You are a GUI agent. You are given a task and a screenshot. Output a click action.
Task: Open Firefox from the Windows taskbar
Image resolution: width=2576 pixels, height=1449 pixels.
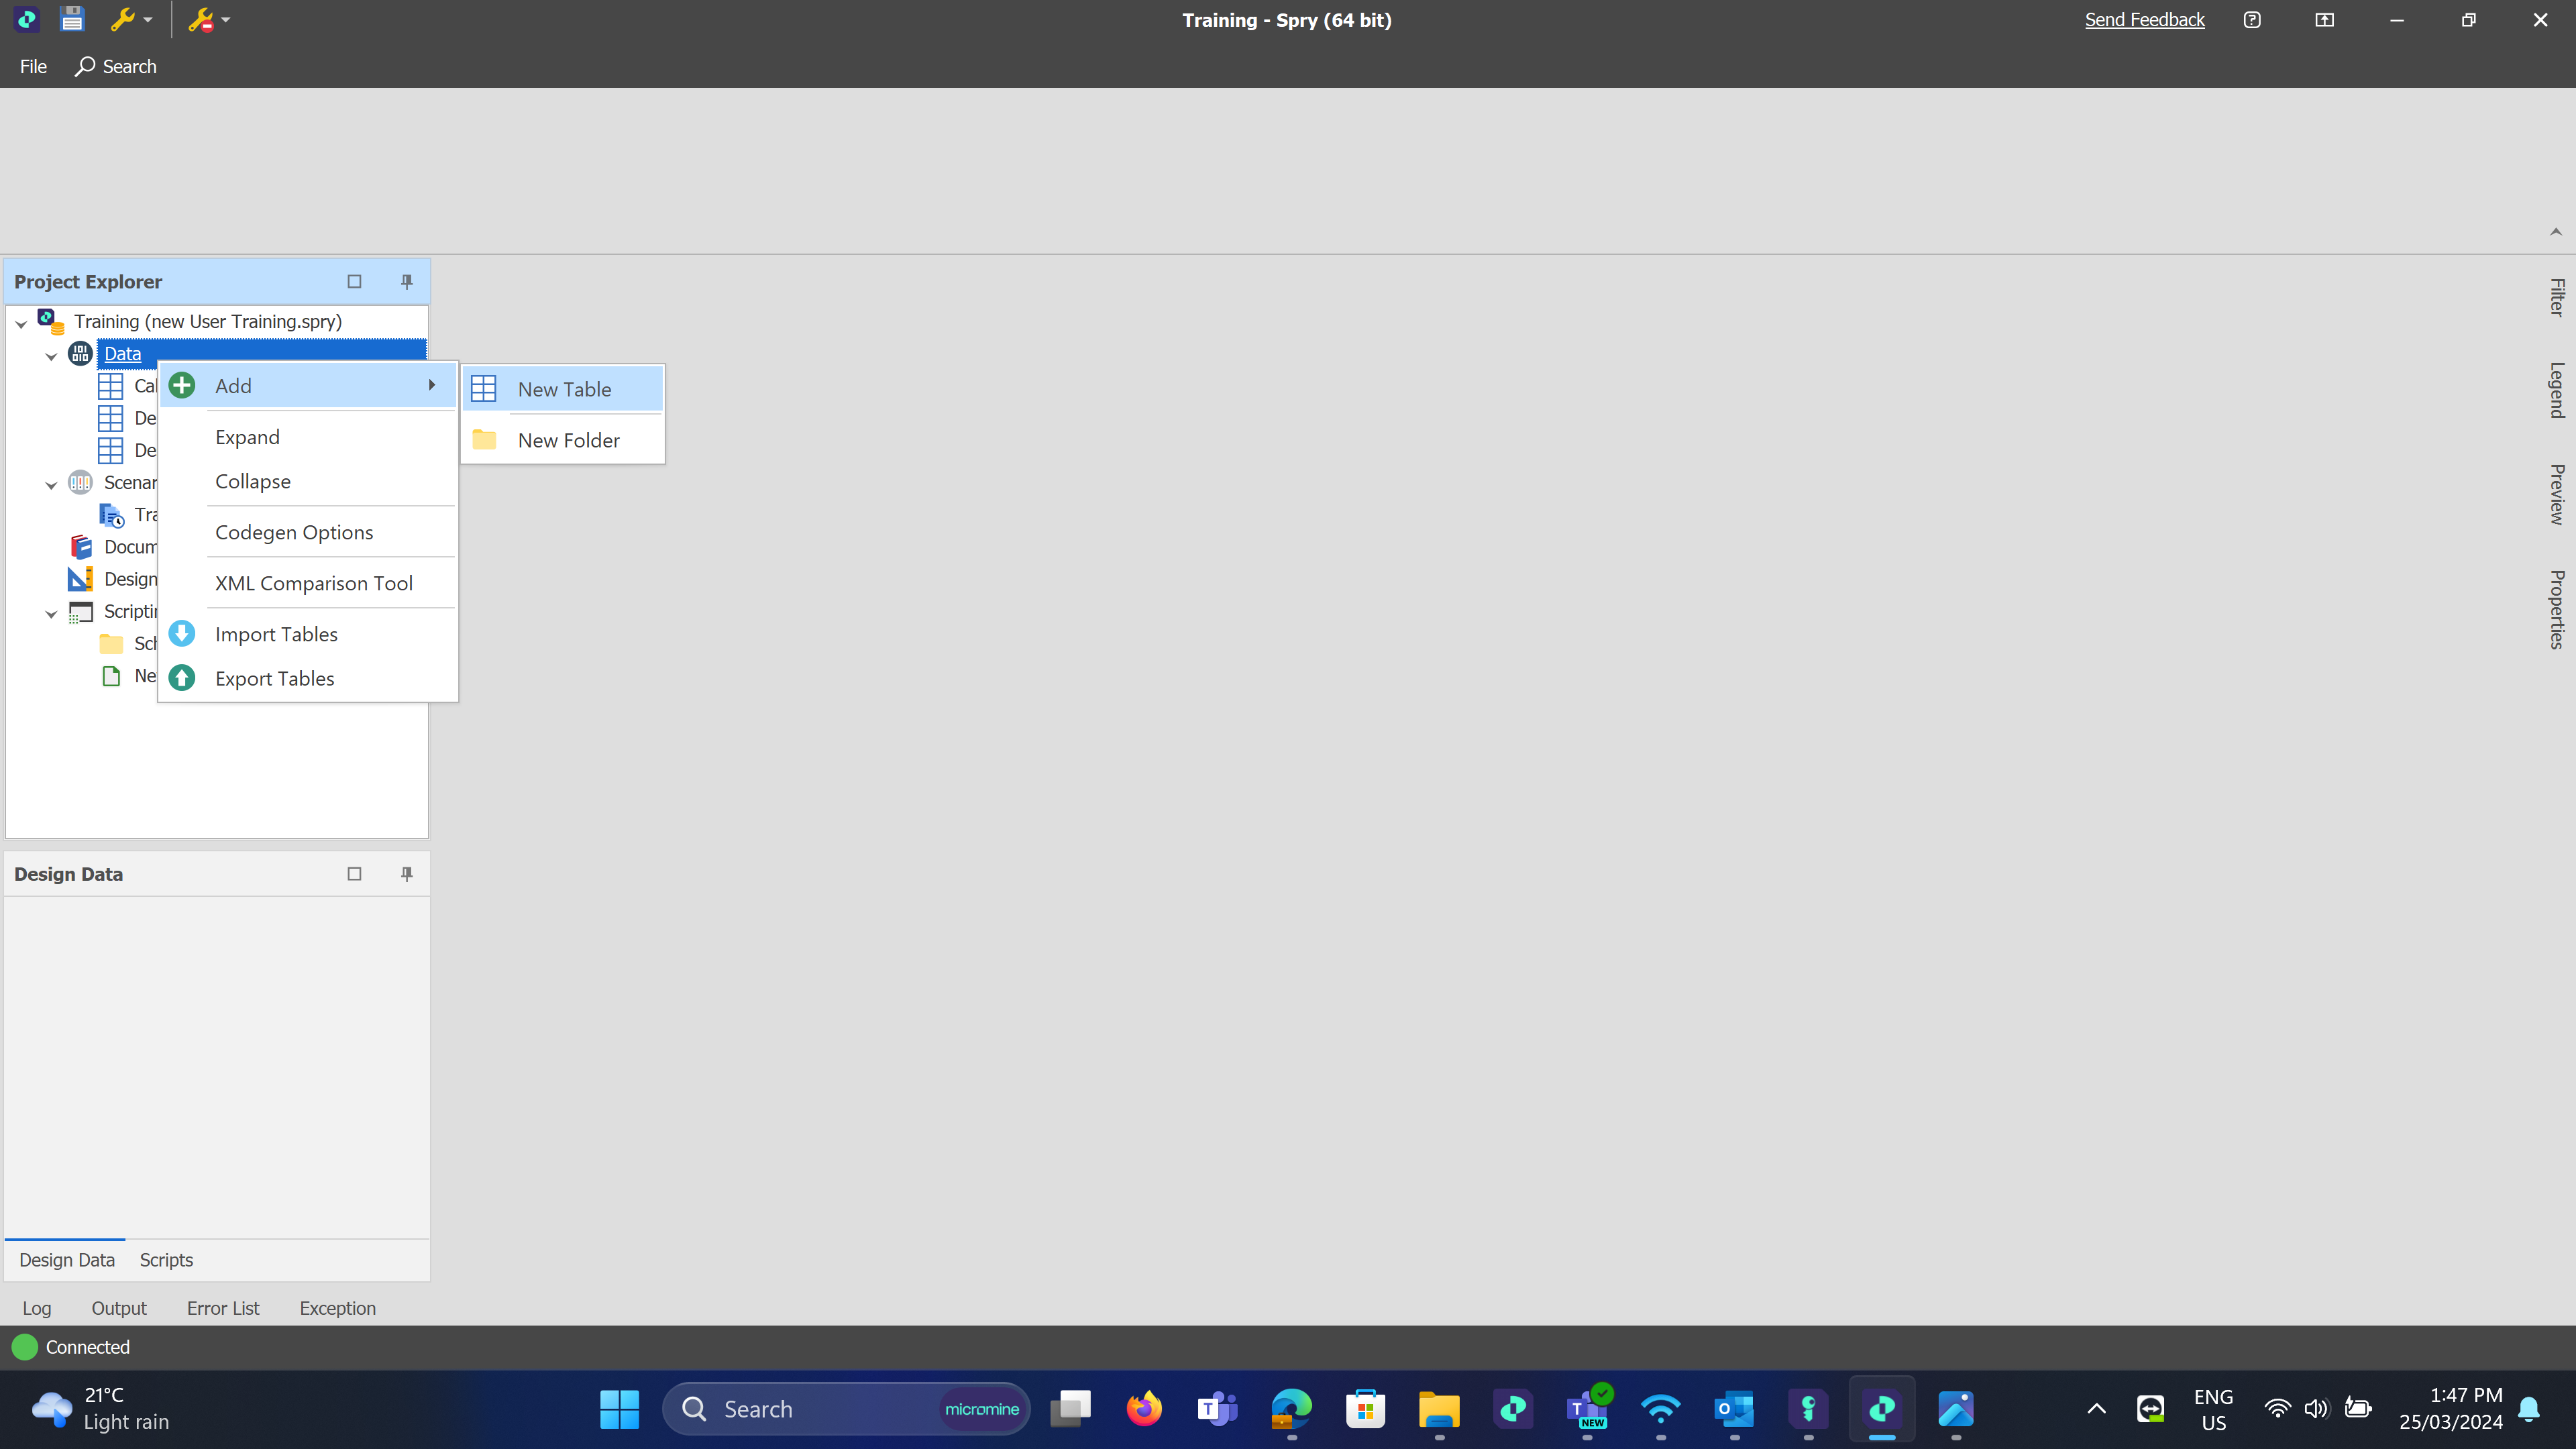[x=1144, y=1409]
